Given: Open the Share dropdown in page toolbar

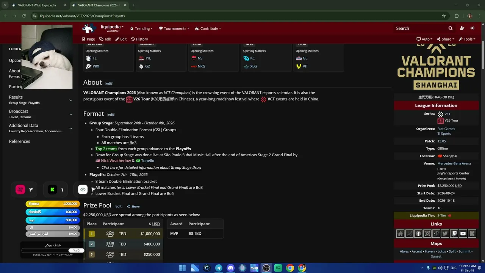Looking at the screenshot, I should [x=446, y=39].
